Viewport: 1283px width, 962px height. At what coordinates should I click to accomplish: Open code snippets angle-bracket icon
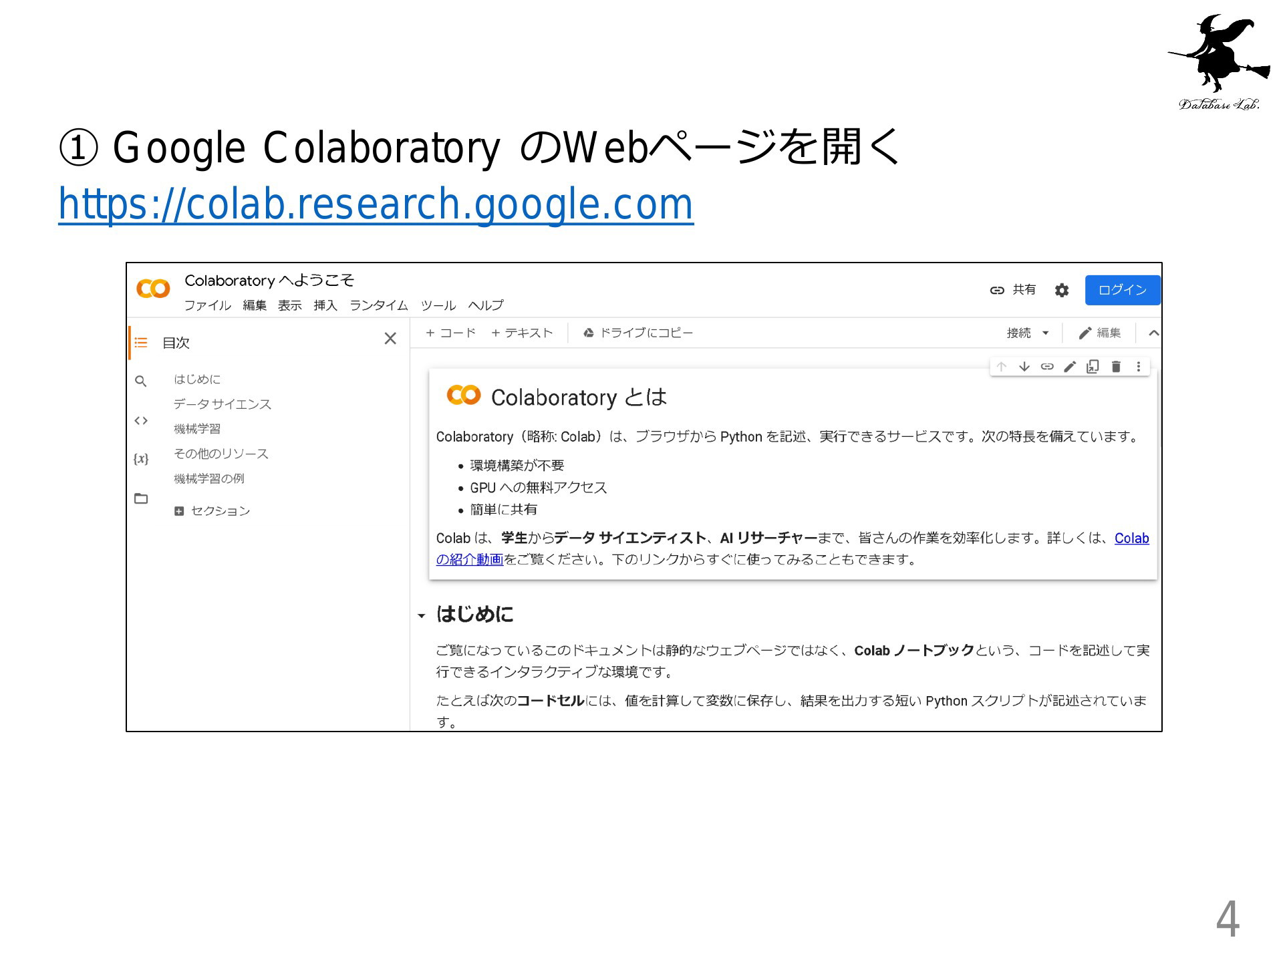click(x=141, y=420)
